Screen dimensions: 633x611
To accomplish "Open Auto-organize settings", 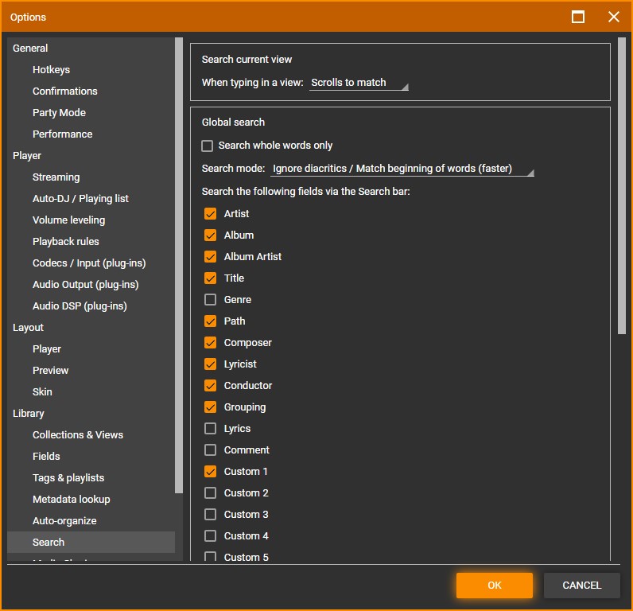I will (x=64, y=521).
